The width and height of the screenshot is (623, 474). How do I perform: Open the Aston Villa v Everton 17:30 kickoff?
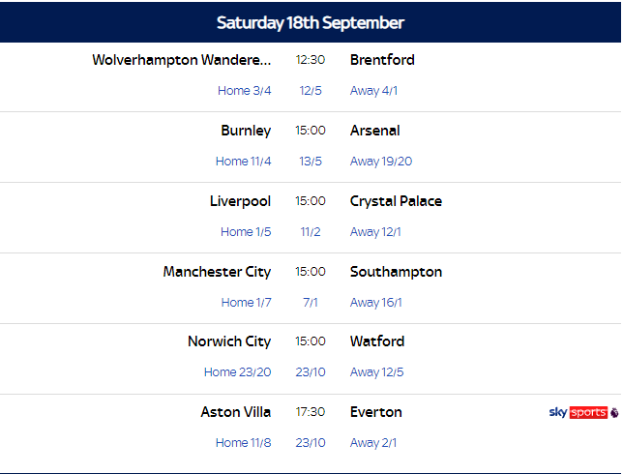point(311,412)
